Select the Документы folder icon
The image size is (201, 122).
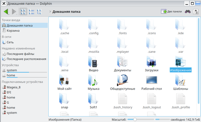[x=122, y=62]
